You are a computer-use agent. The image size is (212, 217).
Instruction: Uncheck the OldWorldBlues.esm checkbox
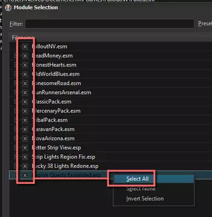[25, 74]
